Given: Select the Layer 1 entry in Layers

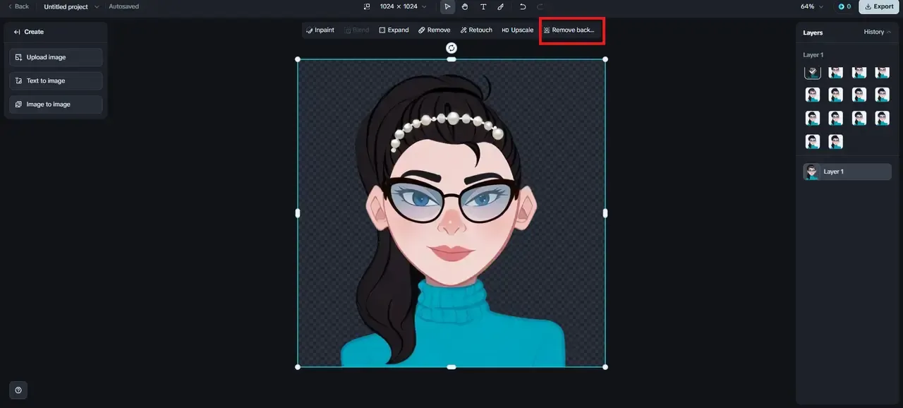Looking at the screenshot, I should coord(847,172).
